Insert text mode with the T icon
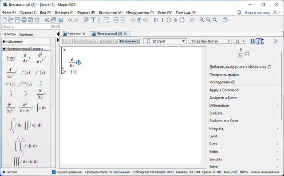The width and height of the screenshot is (284, 176). pos(93,20)
